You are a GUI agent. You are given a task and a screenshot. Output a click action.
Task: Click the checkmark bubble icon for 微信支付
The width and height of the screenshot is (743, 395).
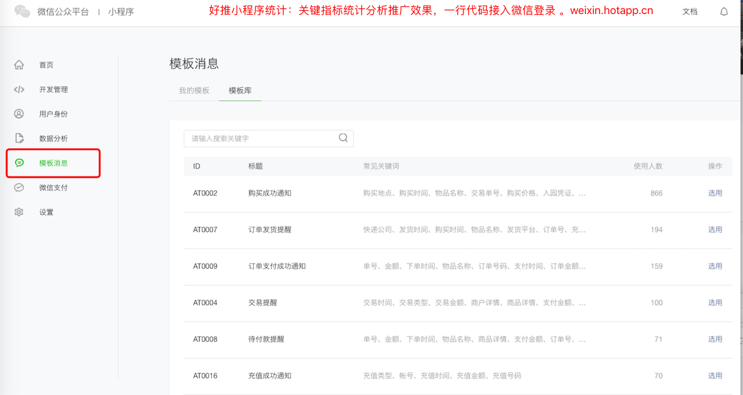pos(19,187)
